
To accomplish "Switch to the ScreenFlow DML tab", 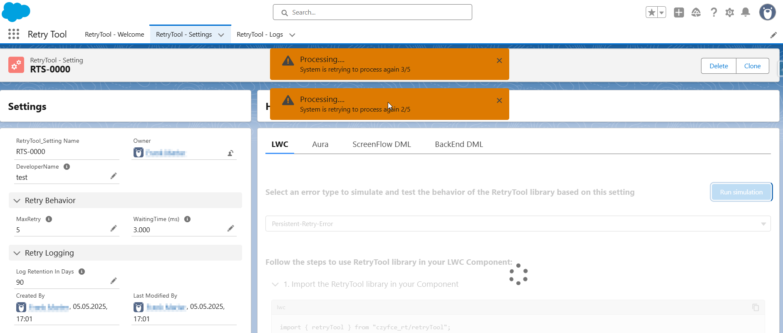I will pyautogui.click(x=382, y=144).
